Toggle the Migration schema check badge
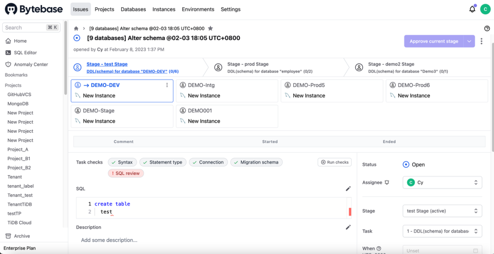494x254 pixels. tap(256, 162)
